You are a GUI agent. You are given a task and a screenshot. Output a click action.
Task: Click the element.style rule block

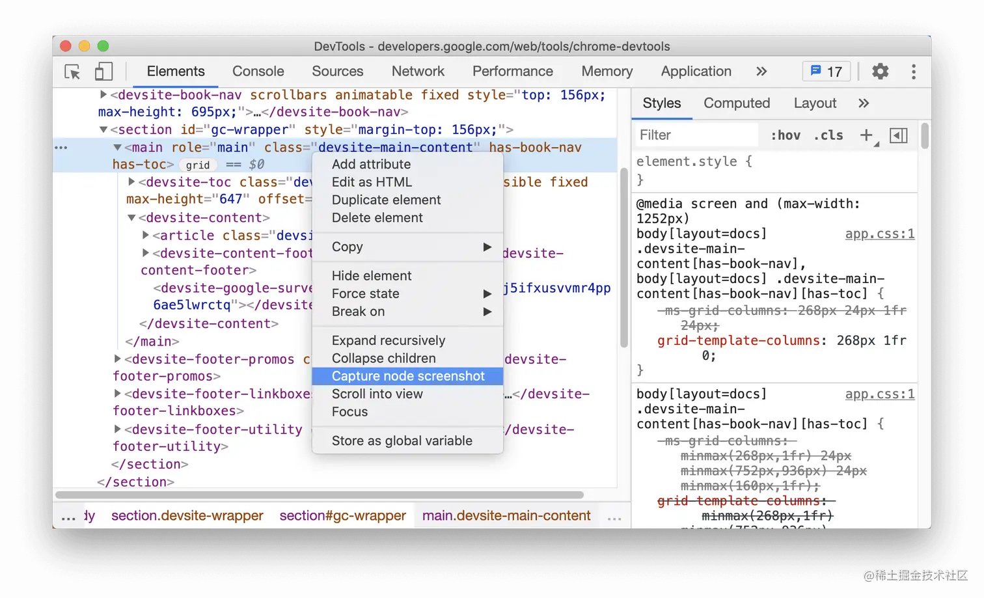coord(774,170)
